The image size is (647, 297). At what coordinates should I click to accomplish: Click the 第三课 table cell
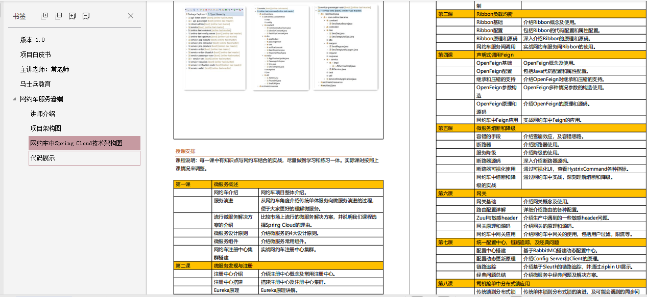click(x=456, y=14)
